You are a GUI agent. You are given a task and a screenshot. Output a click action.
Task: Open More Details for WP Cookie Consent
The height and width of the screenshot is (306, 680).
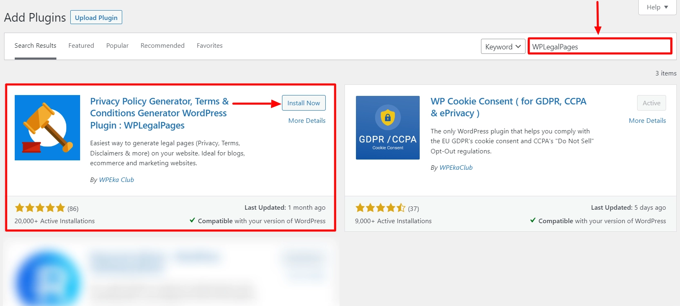tap(647, 121)
